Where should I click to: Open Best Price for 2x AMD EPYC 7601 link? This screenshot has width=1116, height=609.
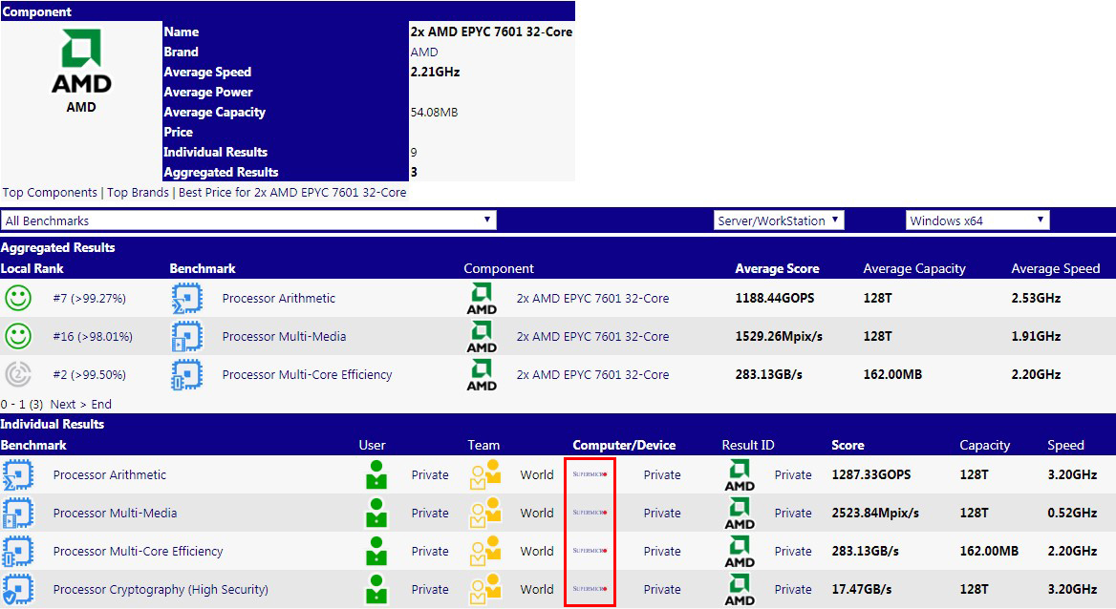[x=292, y=192]
